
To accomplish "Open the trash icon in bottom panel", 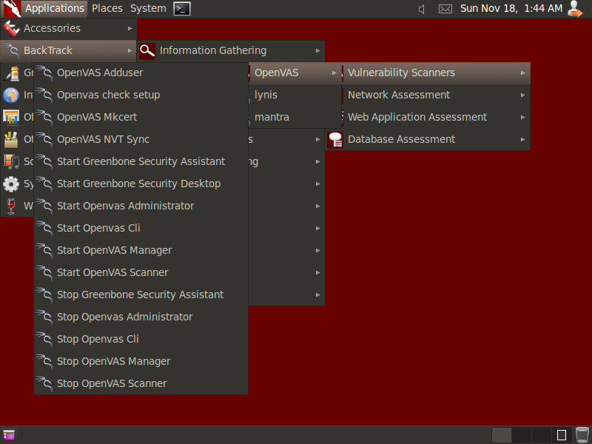I will (x=582, y=435).
